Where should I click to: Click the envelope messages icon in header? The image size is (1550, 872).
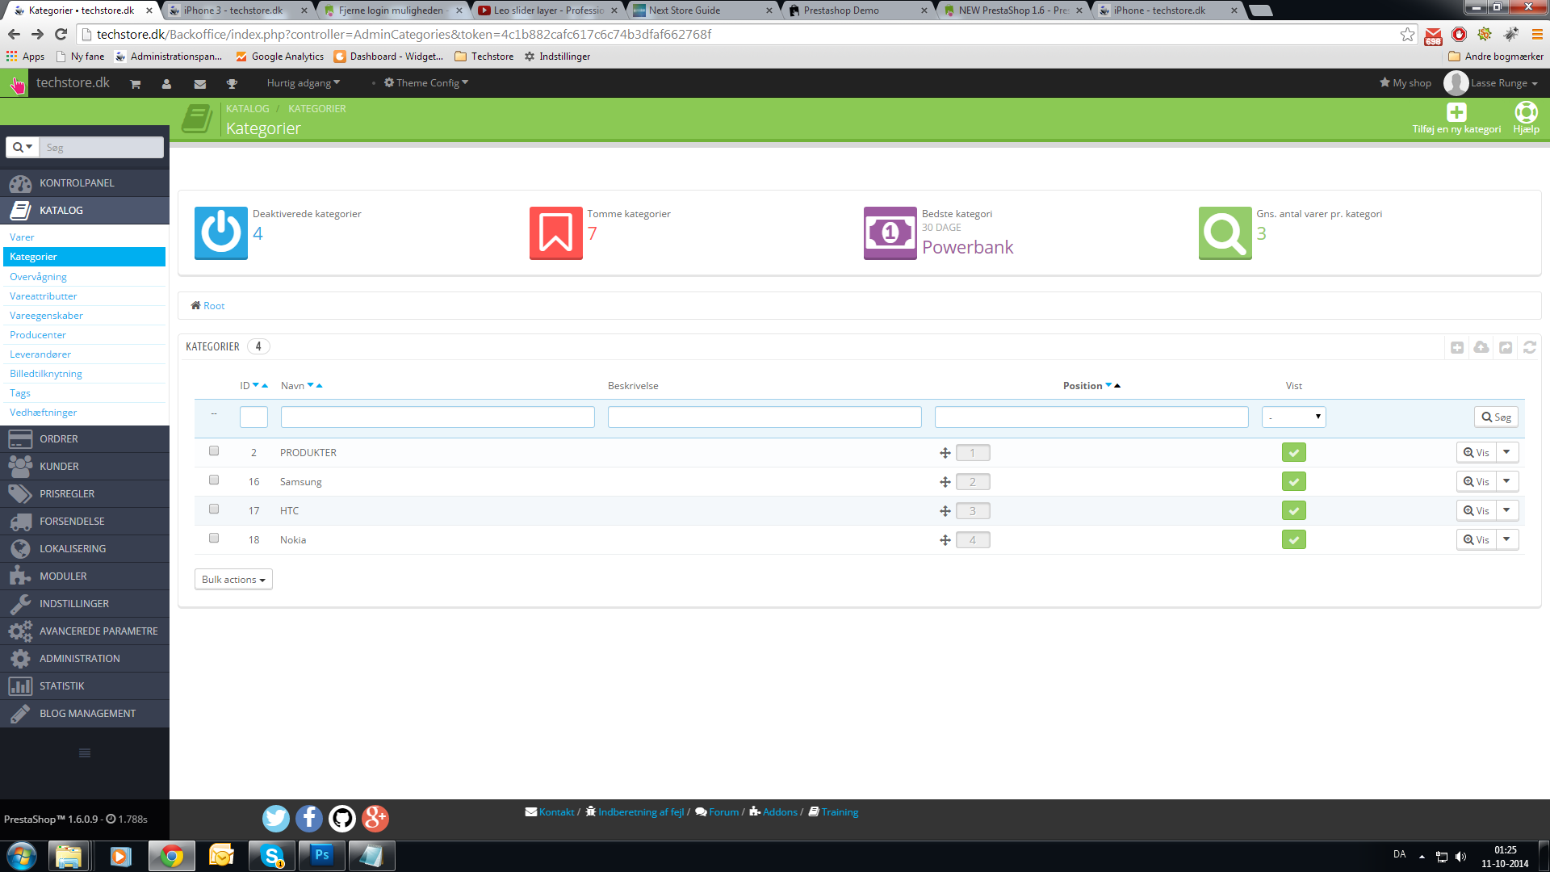click(199, 84)
